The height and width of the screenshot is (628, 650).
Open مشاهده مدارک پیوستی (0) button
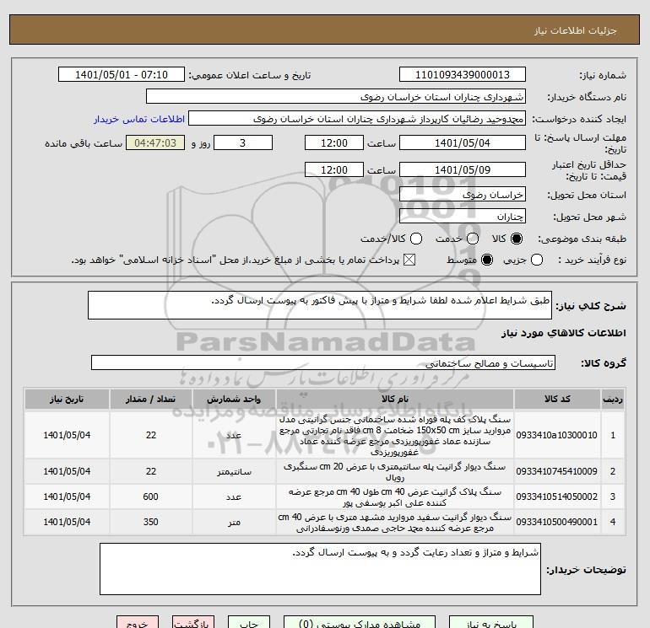tap(360, 622)
